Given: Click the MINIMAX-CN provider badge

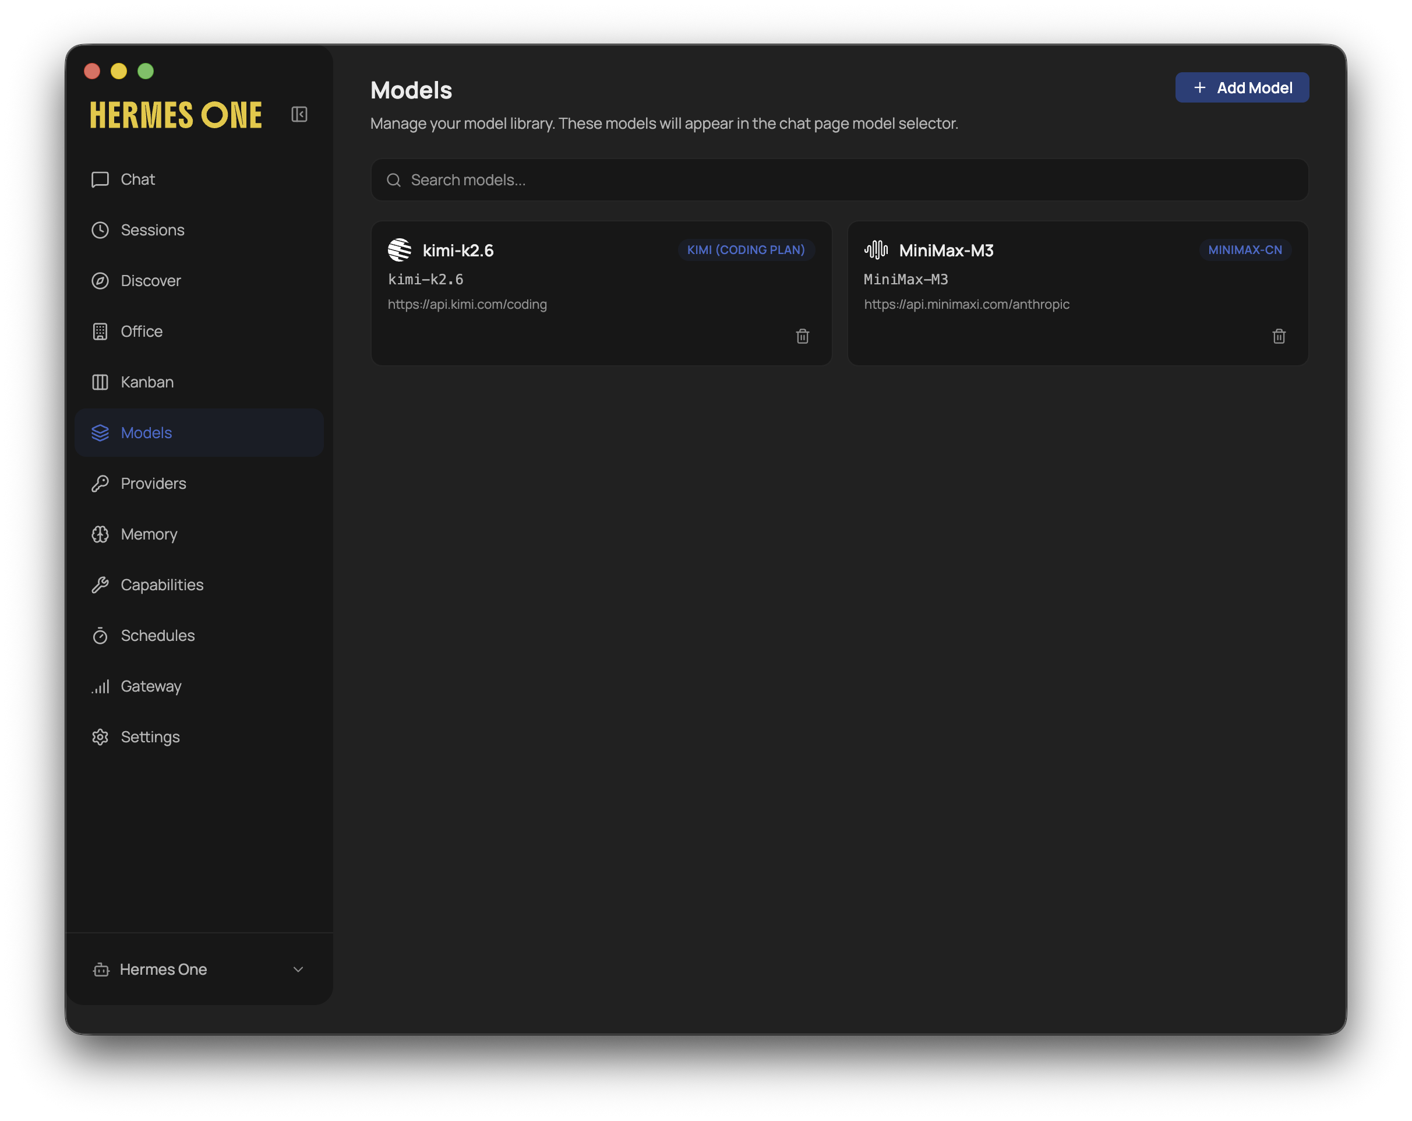Looking at the screenshot, I should click(1244, 249).
